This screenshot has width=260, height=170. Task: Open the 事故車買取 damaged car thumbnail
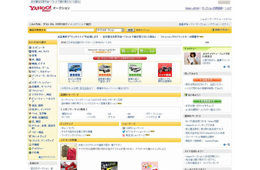tap(135, 70)
